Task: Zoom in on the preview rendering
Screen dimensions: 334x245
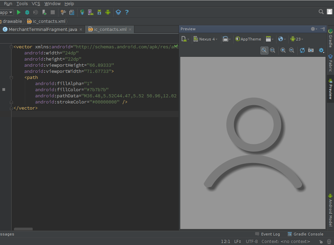Action: pos(283,50)
